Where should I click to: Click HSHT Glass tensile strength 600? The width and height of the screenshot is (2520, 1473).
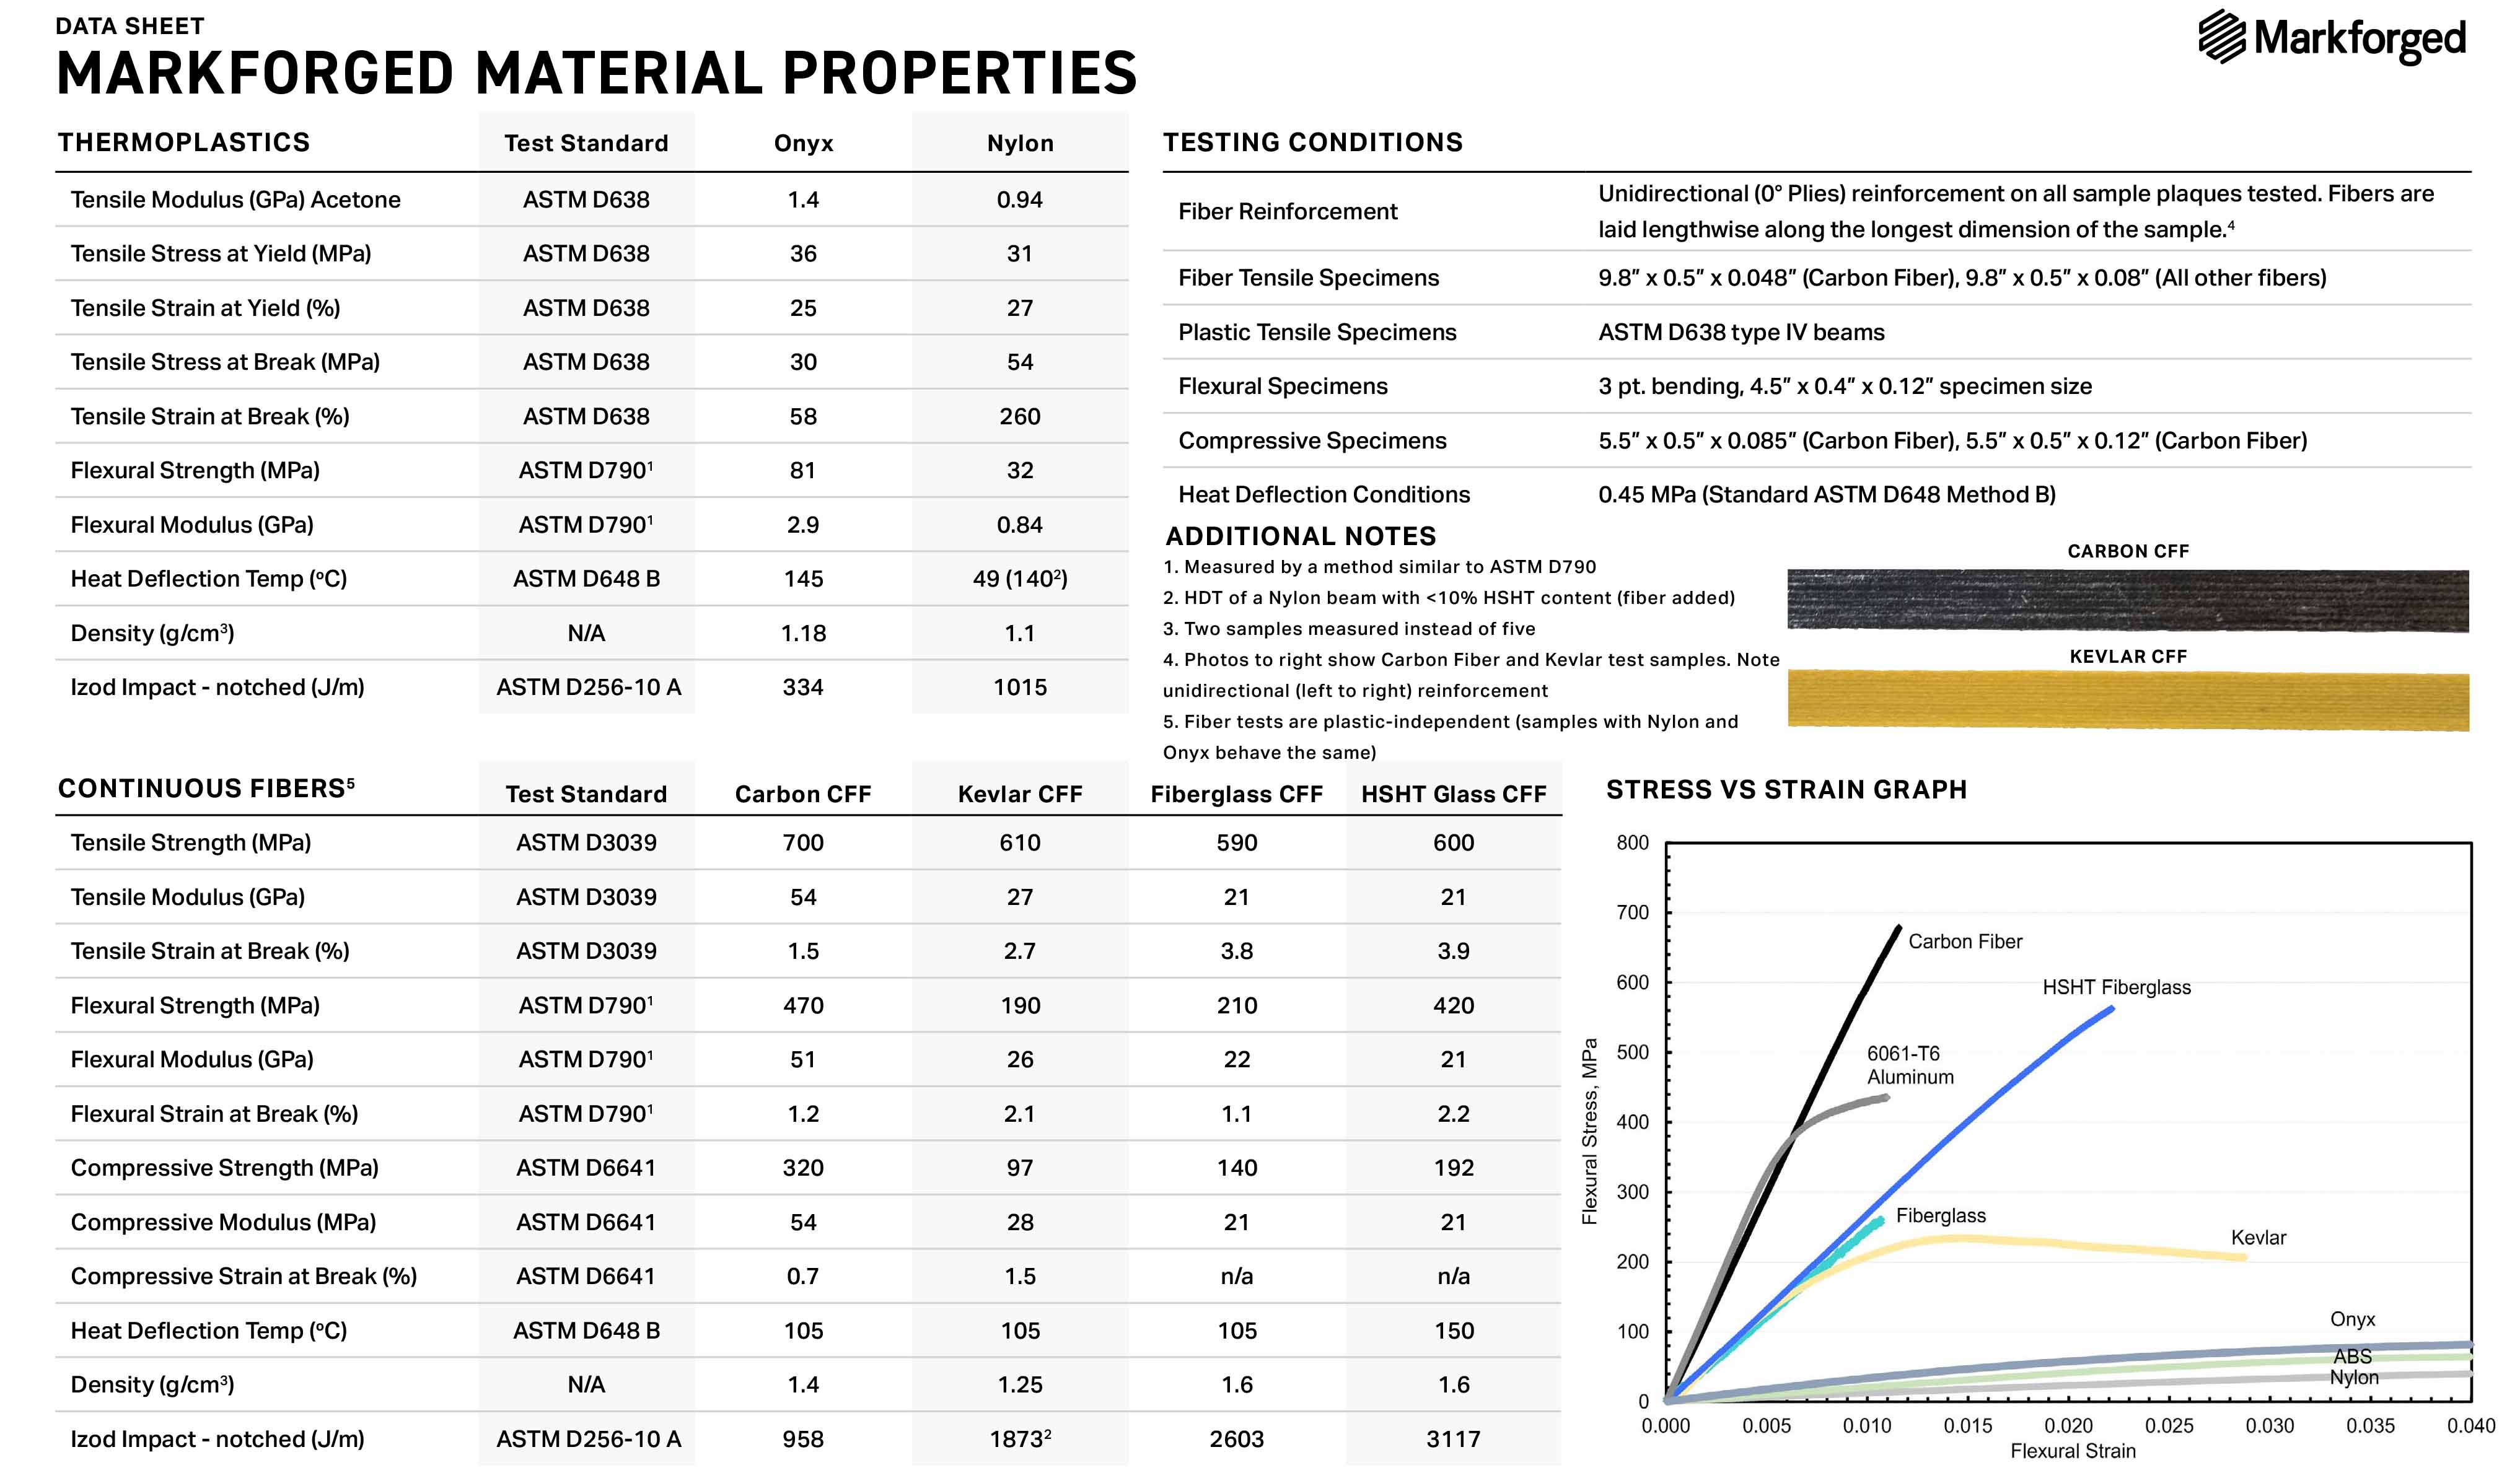point(1453,842)
